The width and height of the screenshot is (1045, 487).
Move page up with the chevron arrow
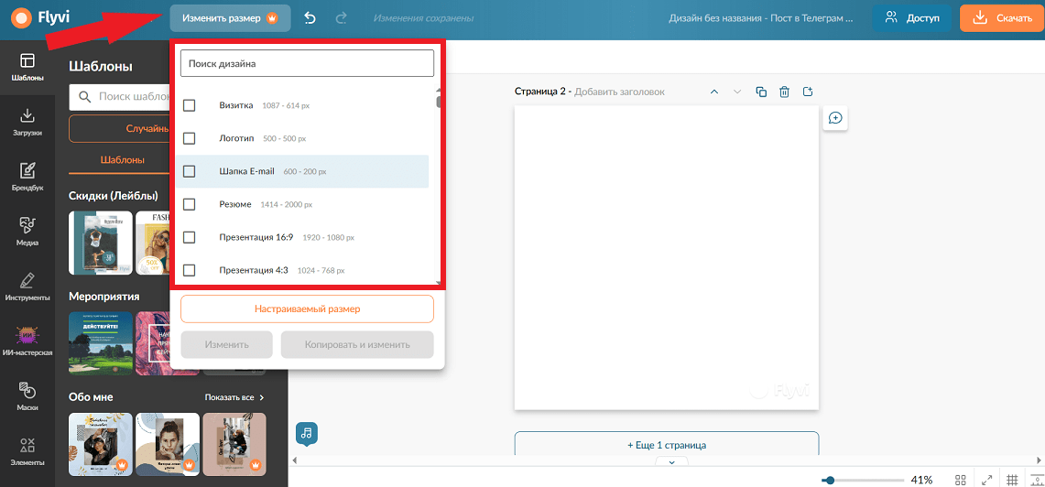click(x=714, y=92)
